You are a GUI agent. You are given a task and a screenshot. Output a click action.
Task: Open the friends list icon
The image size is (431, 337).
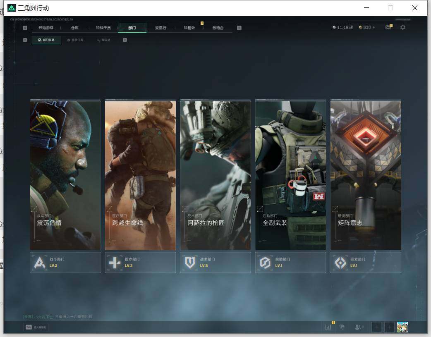(x=358, y=327)
